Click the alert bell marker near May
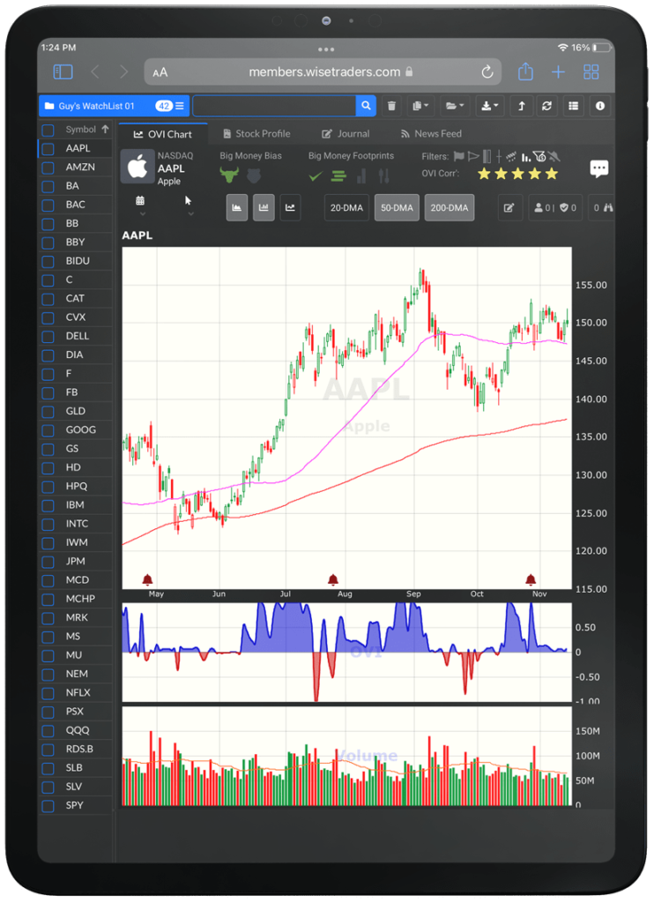Viewport: 654px width, 903px height. 147,579
